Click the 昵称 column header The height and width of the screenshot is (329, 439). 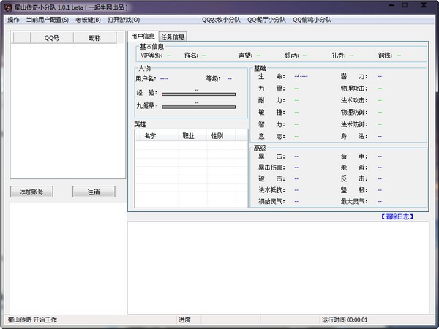(94, 38)
